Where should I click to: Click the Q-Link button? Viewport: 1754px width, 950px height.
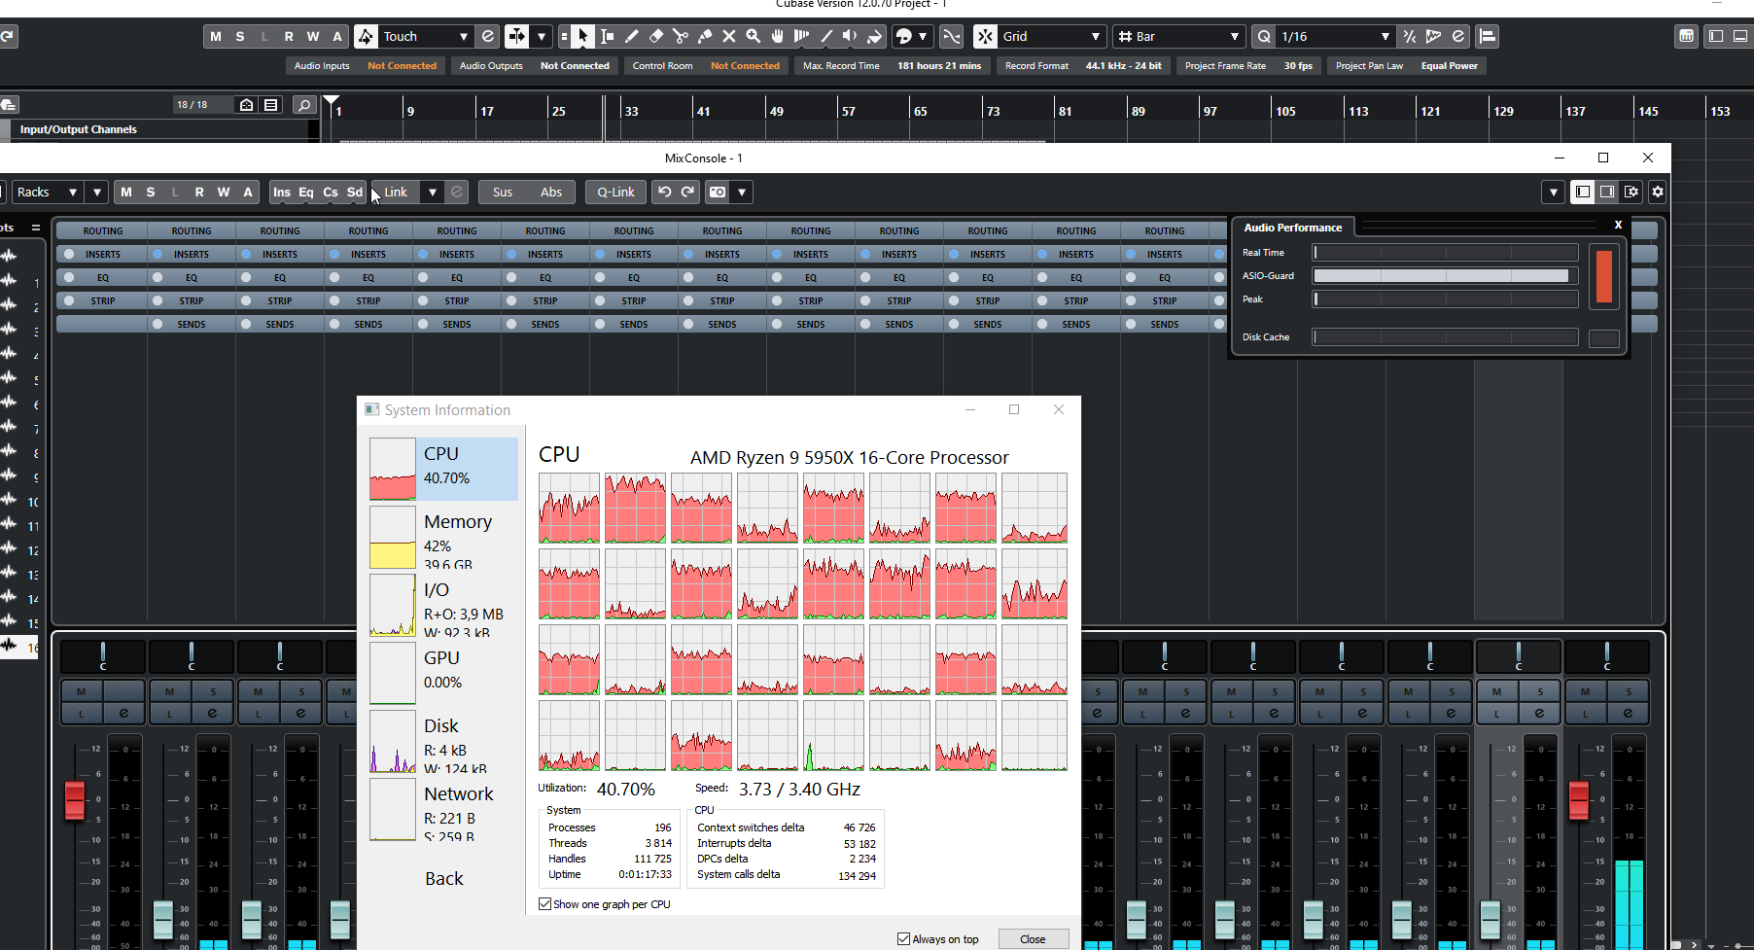(615, 193)
